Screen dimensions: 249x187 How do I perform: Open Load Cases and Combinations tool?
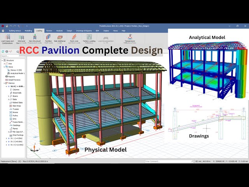[x=7, y=39]
